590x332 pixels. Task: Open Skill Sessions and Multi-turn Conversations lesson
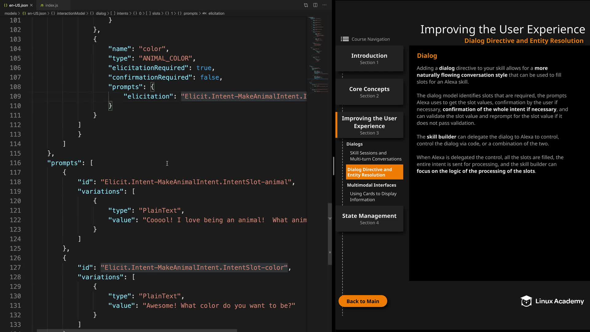coord(375,156)
